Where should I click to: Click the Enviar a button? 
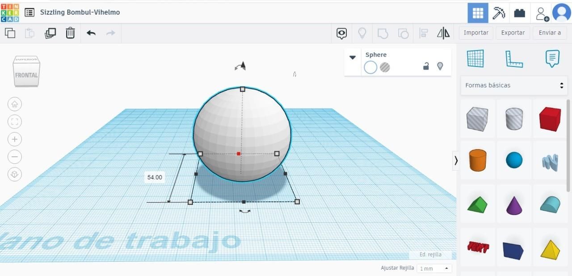coord(550,33)
